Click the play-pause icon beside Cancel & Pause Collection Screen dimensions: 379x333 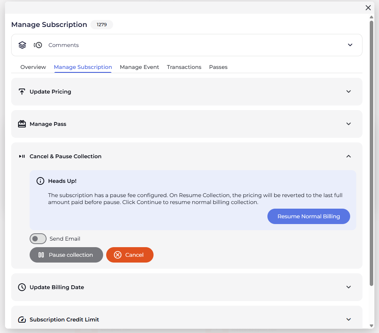click(x=22, y=156)
